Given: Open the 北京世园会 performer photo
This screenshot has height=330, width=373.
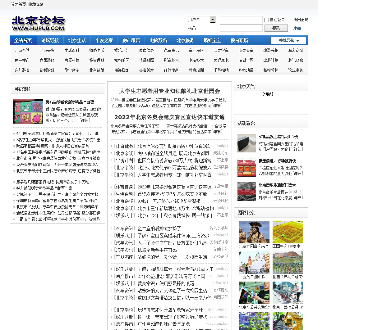Looking at the screenshot, I should (x=254, y=232).
